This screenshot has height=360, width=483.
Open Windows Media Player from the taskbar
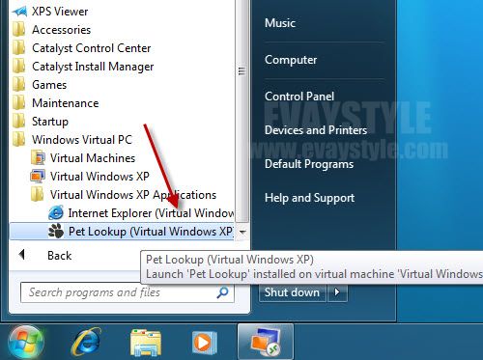204,343
